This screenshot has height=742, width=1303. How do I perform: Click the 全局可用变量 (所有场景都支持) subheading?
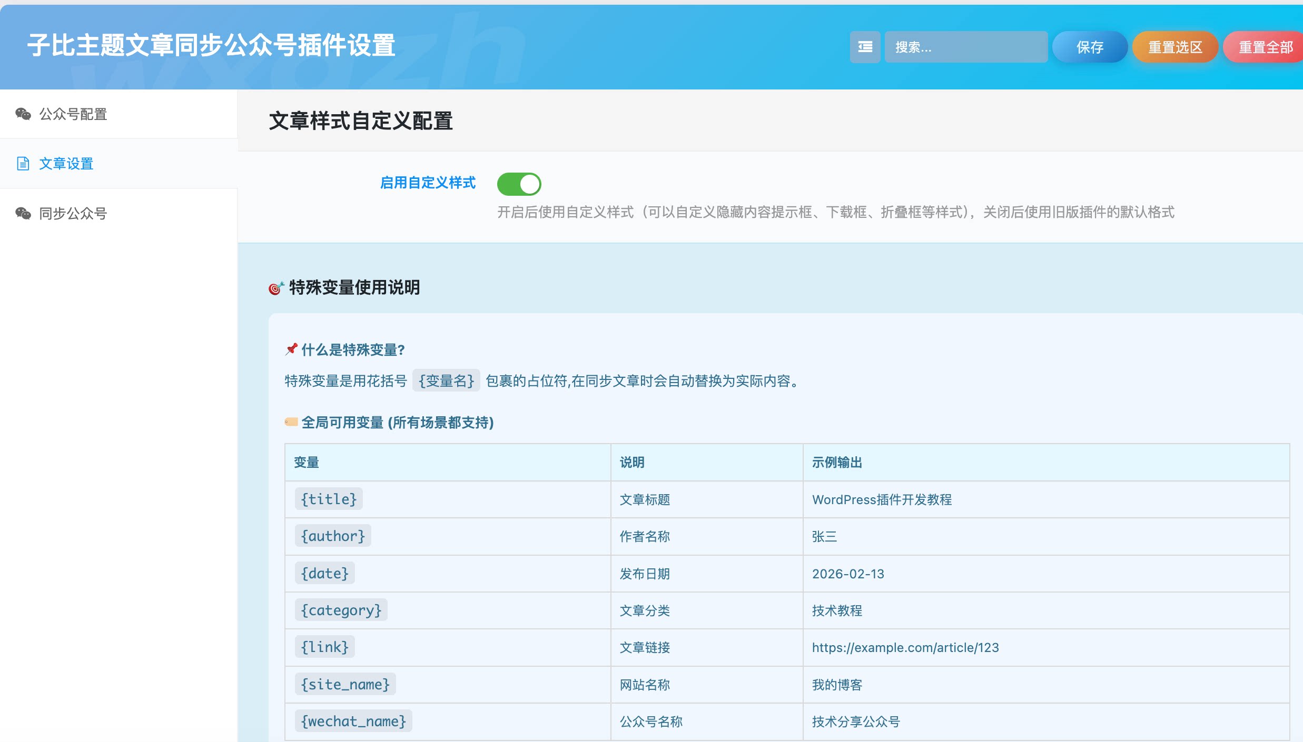point(398,422)
